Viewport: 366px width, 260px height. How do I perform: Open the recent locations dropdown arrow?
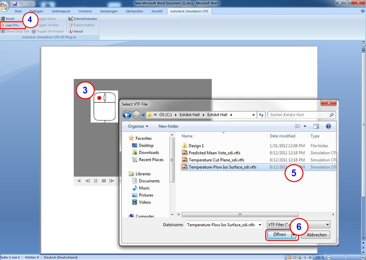pyautogui.click(x=143, y=115)
